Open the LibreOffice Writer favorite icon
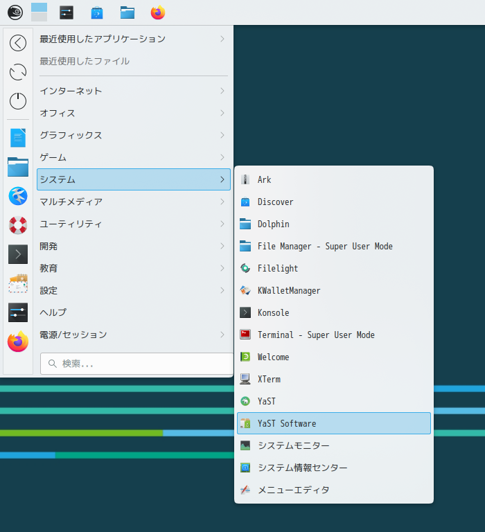 pyautogui.click(x=18, y=138)
